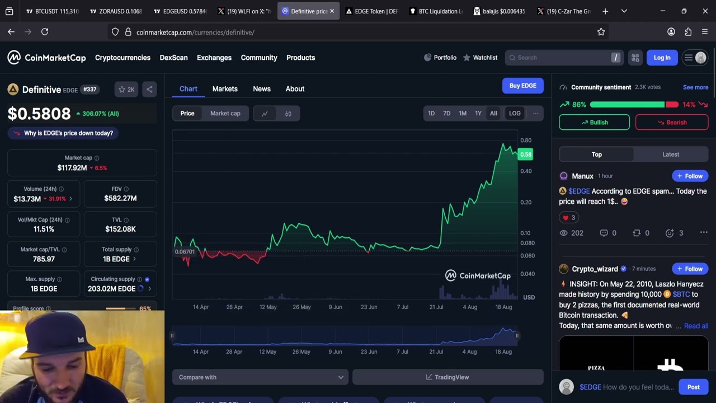The height and width of the screenshot is (403, 716).
Task: Click the FDV info icon
Action: [x=126, y=189]
